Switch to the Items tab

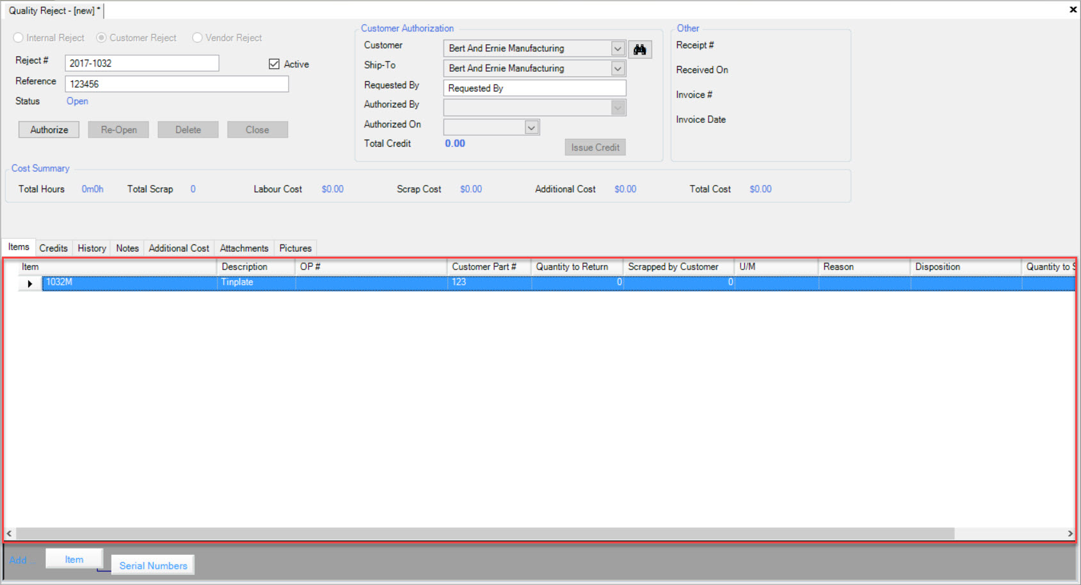(19, 247)
